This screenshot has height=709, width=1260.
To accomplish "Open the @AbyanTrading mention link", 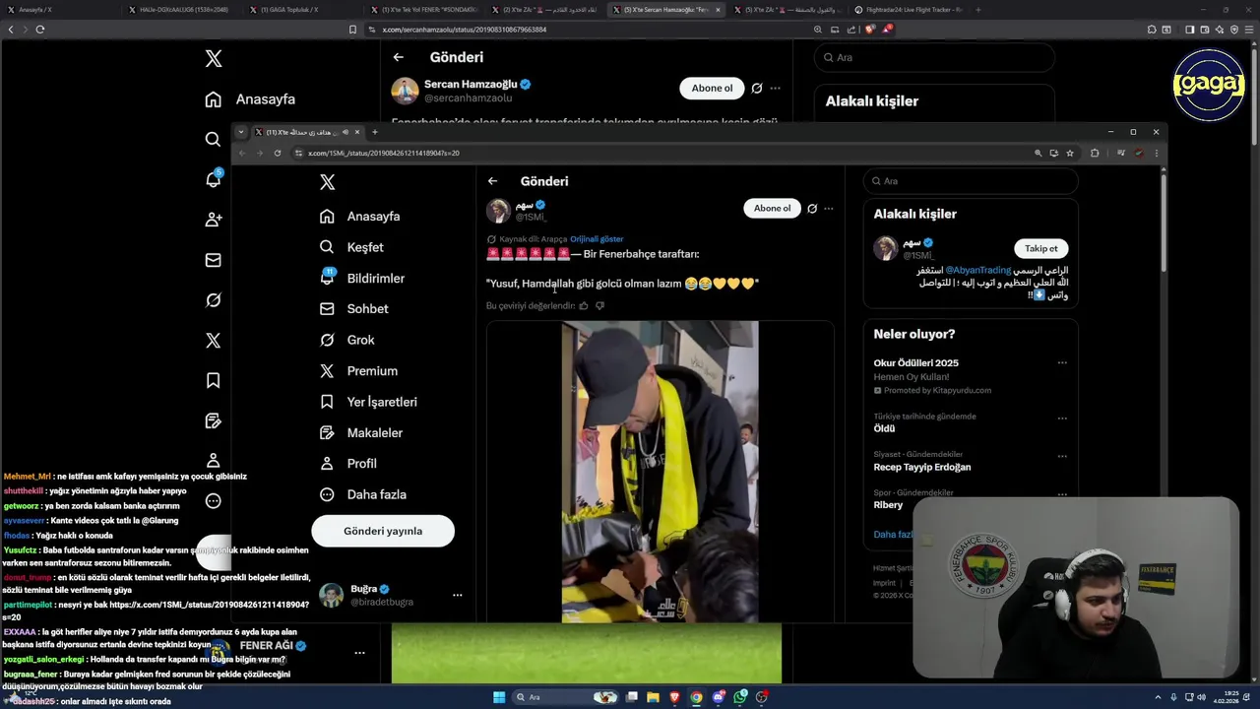I will tap(978, 270).
